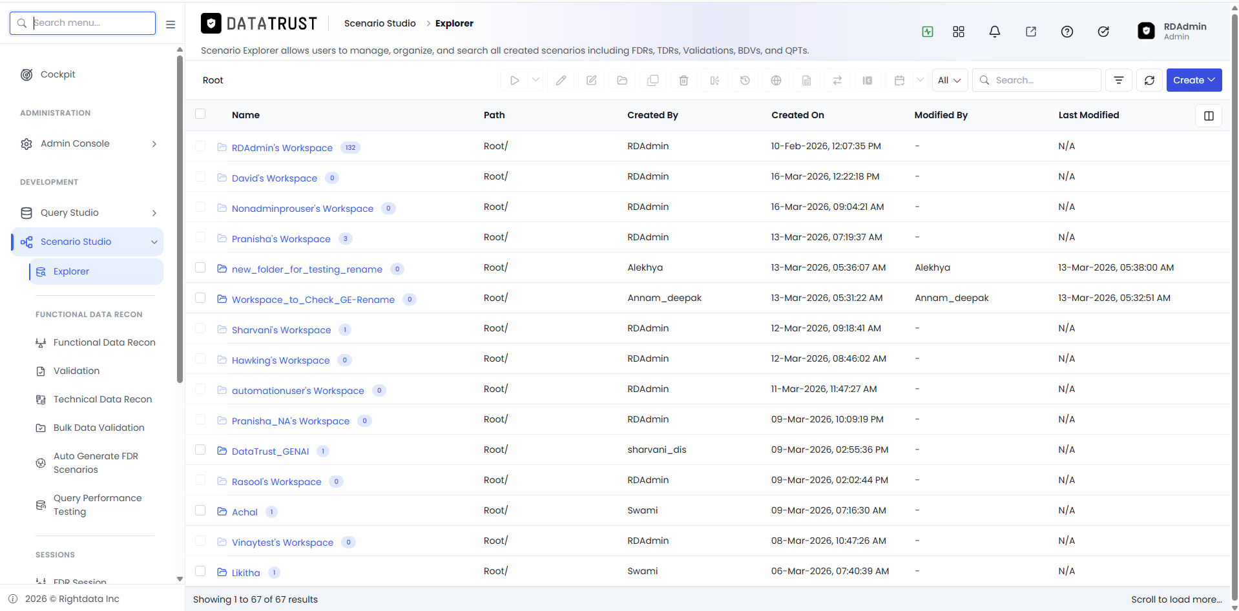This screenshot has height=611, width=1239.
Task: Check the select-all checkbox in header
Action: click(x=200, y=114)
